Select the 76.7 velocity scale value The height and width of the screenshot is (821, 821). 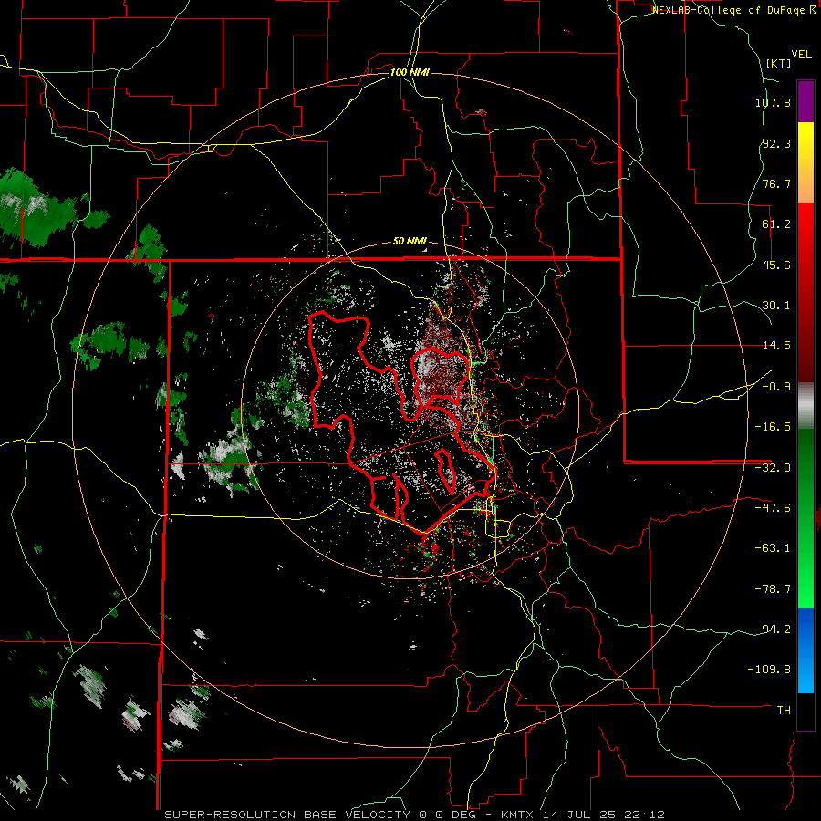[x=776, y=183]
